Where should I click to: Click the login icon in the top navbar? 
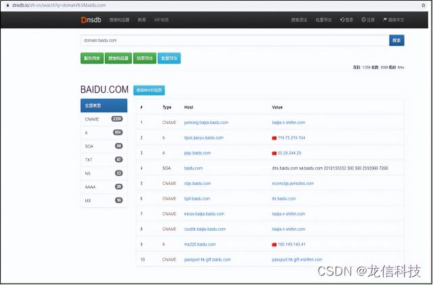[342, 20]
